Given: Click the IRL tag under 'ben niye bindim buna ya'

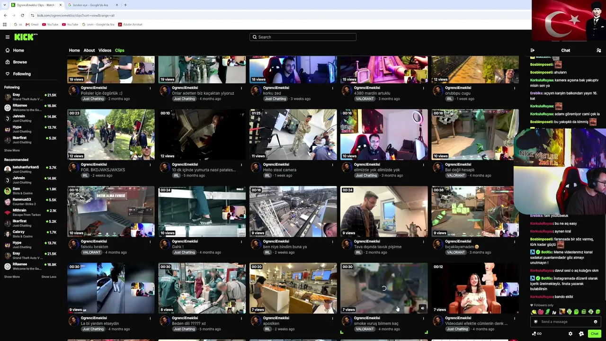Looking at the screenshot, I should tap(267, 252).
